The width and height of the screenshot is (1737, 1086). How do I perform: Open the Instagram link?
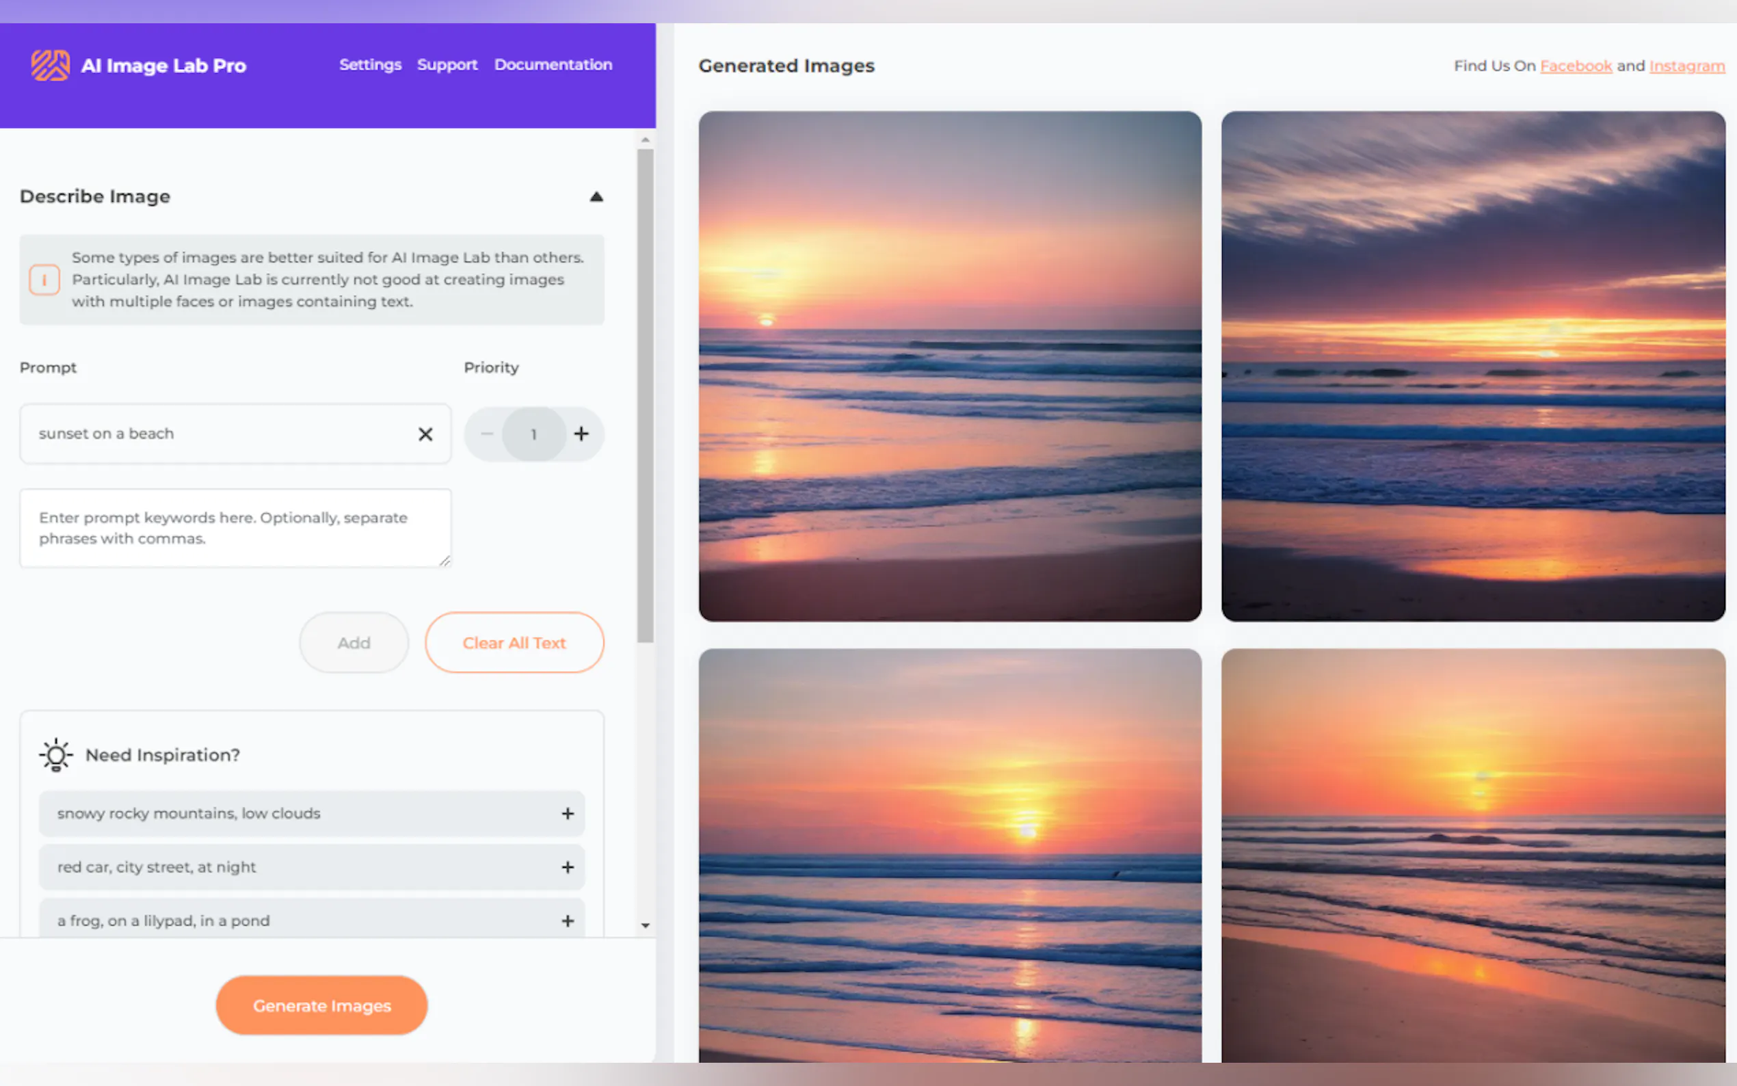click(1686, 66)
